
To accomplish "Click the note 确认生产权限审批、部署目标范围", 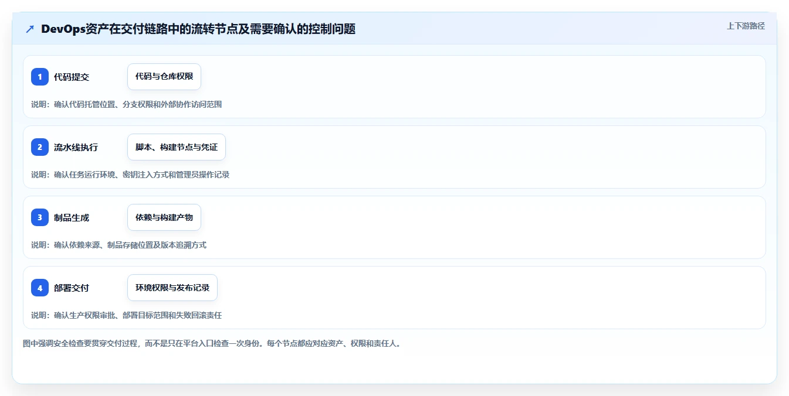I will [127, 315].
